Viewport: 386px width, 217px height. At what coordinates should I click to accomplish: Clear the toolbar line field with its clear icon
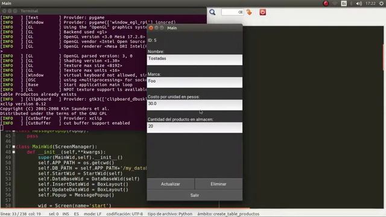pyautogui.click(x=241, y=12)
